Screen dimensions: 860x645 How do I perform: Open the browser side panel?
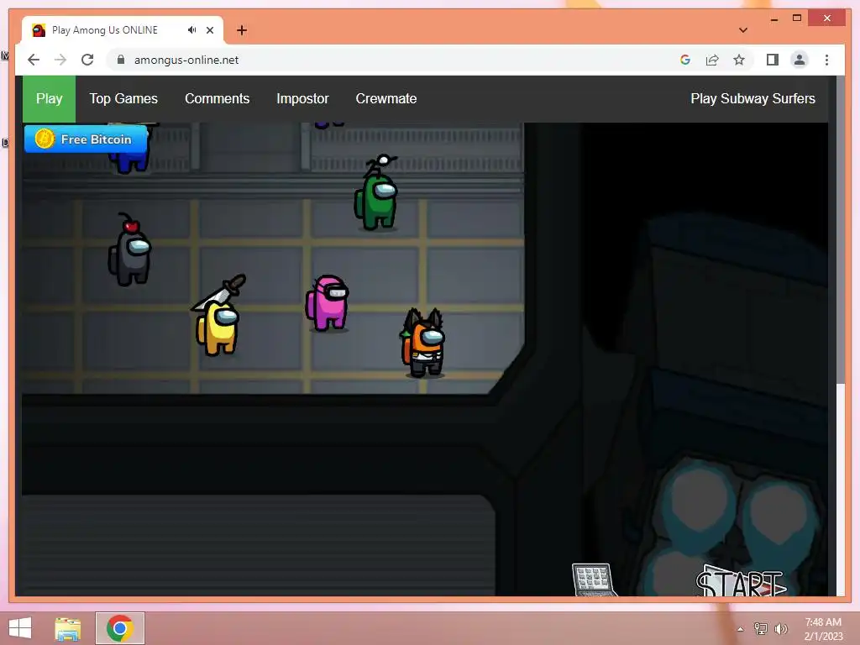click(773, 60)
